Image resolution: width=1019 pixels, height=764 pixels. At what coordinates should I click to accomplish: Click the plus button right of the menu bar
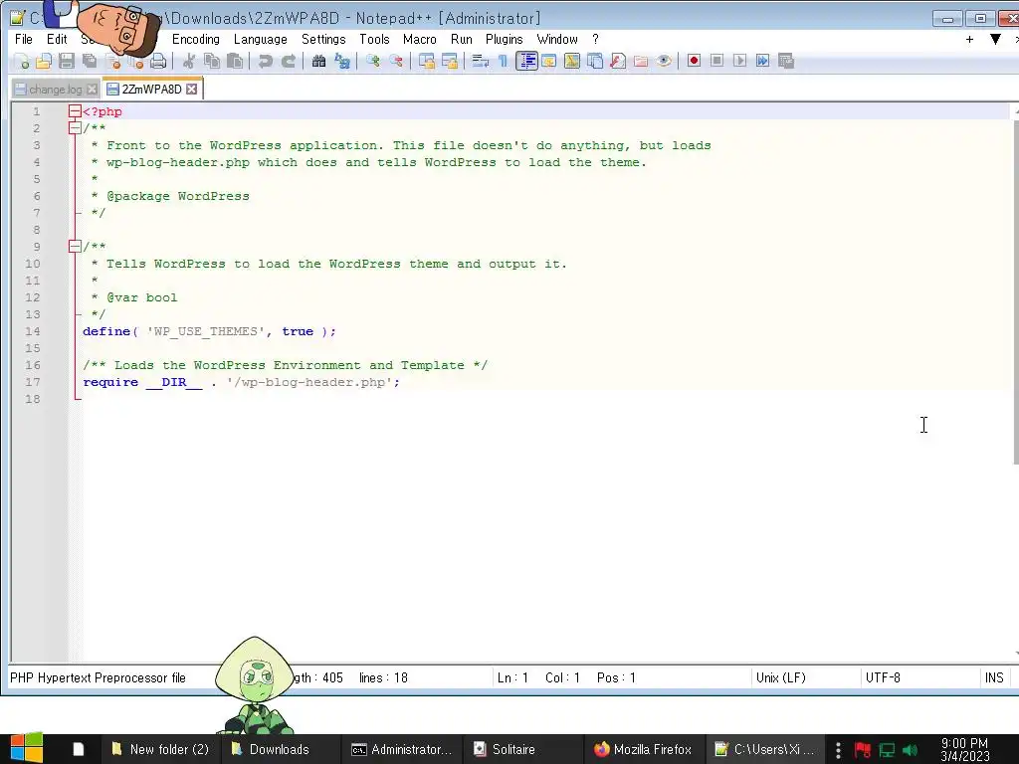[x=969, y=40]
